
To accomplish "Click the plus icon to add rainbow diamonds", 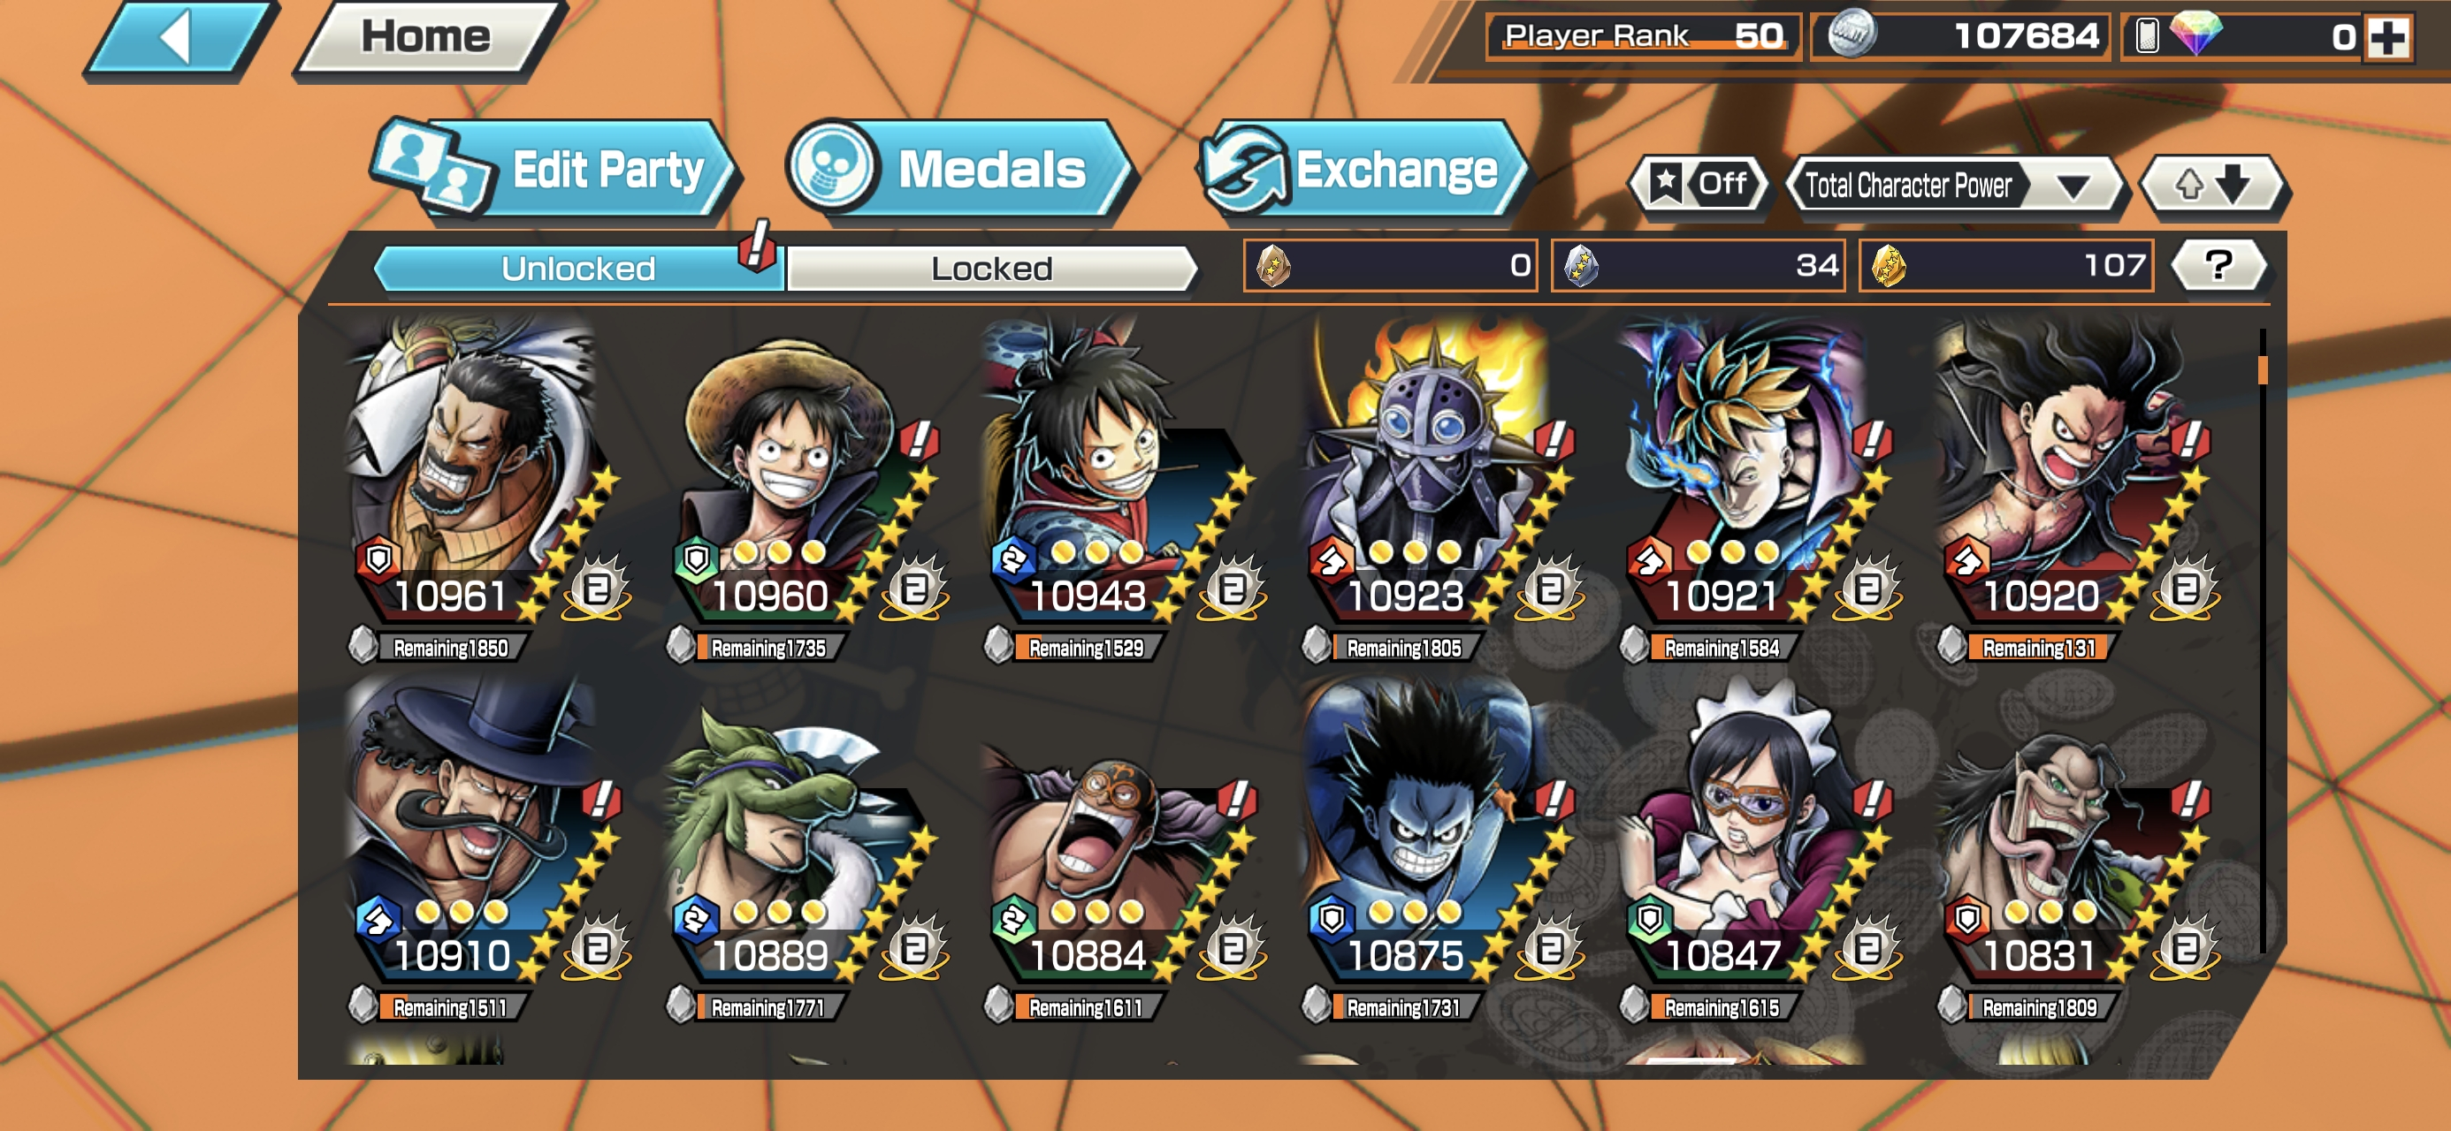I will 2388,37.
